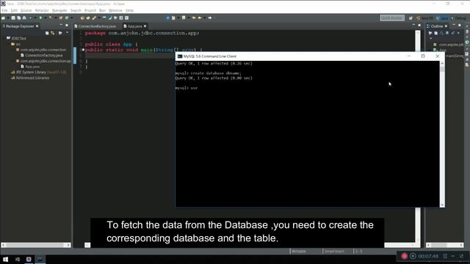Screen dimensions: 470x264
Task: Open the Project menu
Action: [90, 10]
